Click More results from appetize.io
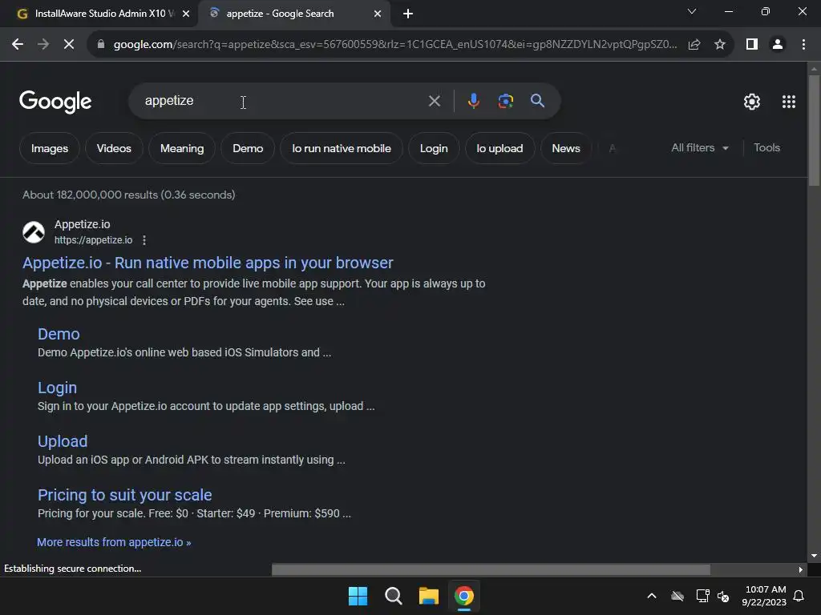The image size is (821, 615). coord(114,542)
